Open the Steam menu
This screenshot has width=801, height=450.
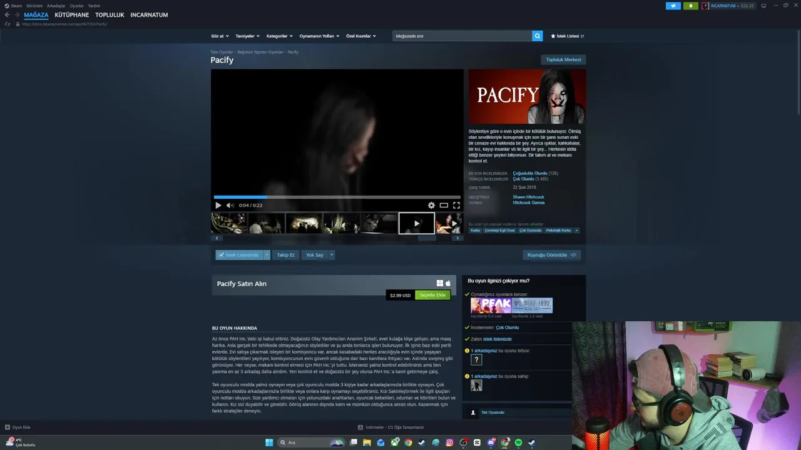[x=13, y=6]
